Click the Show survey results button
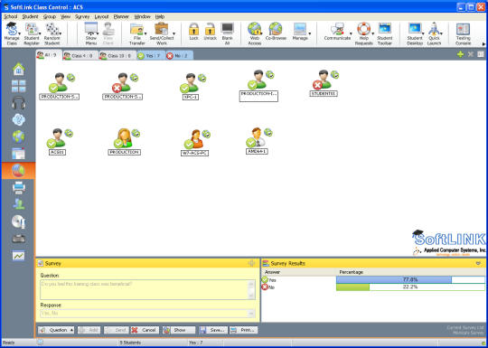 [x=179, y=330]
